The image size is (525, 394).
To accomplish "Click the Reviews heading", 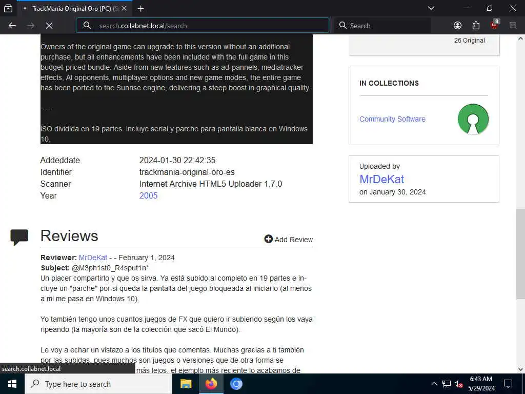I will [69, 236].
